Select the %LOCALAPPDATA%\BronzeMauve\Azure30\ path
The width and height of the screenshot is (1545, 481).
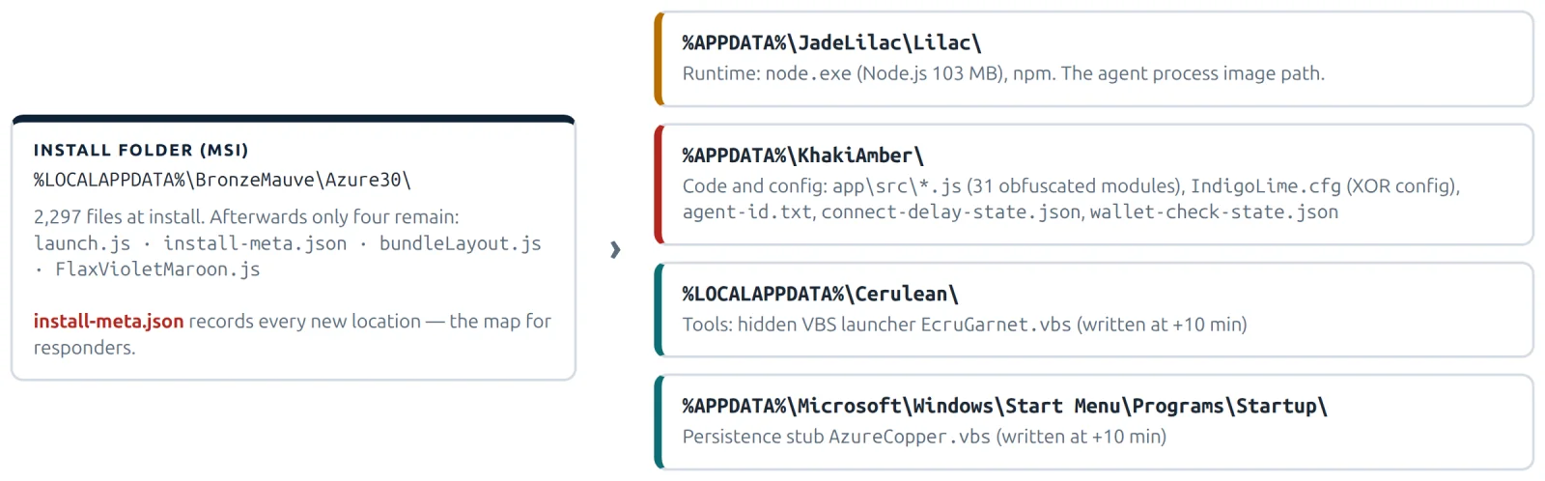click(222, 180)
